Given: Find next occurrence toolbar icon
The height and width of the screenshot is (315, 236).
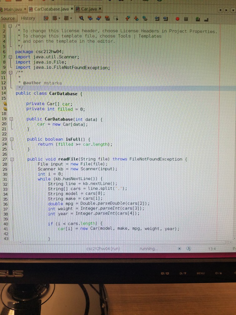Looking at the screenshot, I should [99, 18].
